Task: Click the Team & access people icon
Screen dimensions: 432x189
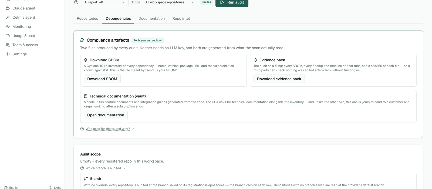Action: (8, 45)
